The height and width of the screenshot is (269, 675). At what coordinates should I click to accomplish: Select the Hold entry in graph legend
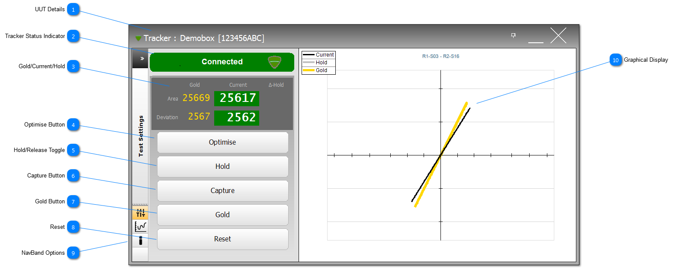(x=318, y=63)
